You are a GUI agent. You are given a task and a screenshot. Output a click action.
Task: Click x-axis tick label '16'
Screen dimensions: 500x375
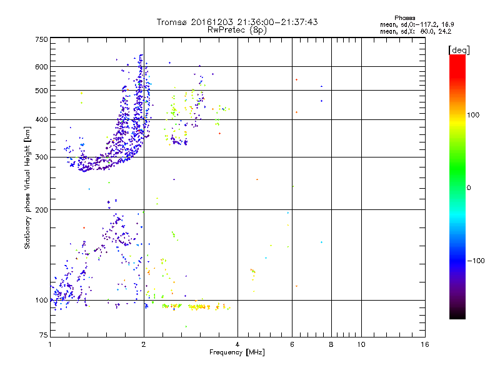425,344
